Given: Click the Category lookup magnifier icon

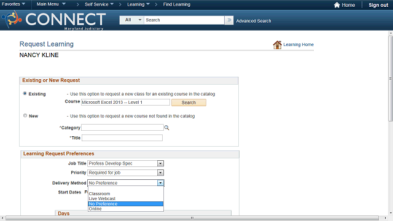Looking at the screenshot, I should pos(166,128).
